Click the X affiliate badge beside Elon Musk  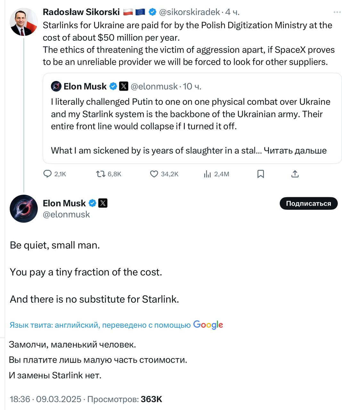click(x=103, y=203)
